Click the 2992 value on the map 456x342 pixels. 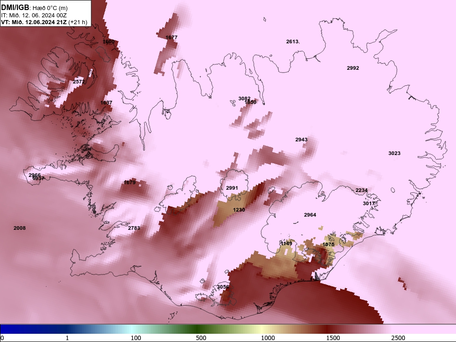click(x=353, y=68)
